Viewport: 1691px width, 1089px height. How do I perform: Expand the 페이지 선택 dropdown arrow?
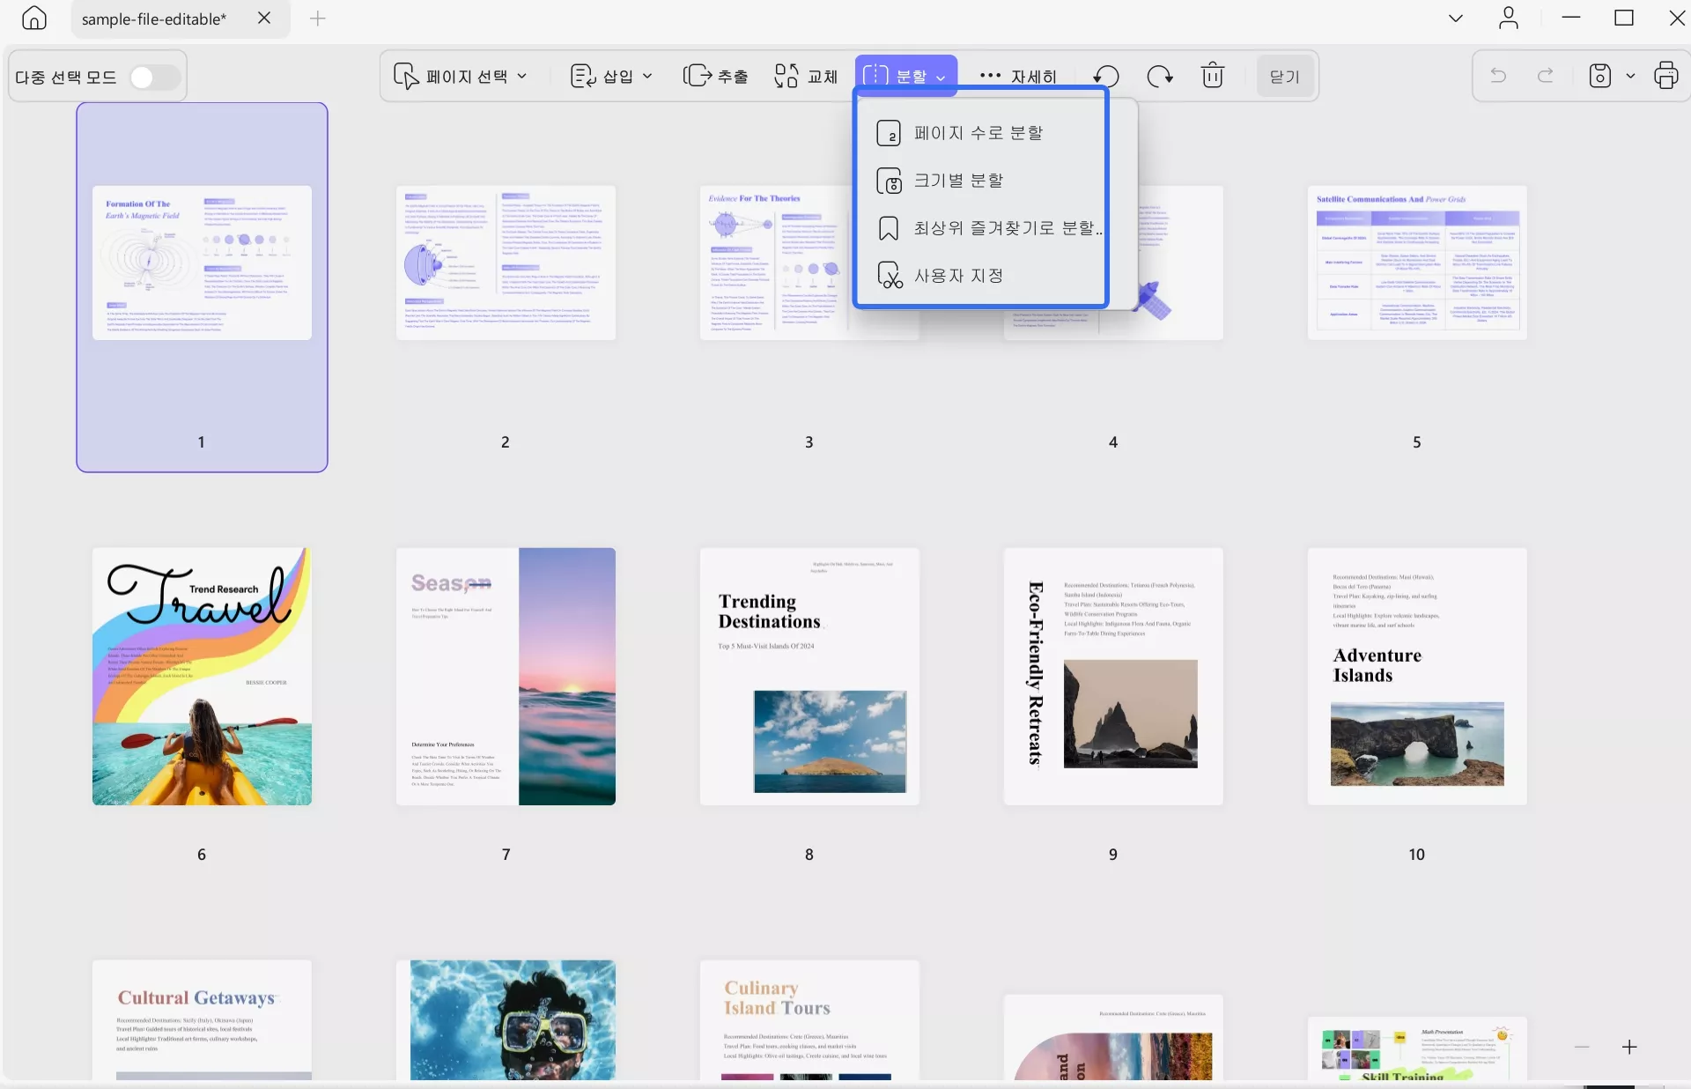pyautogui.click(x=522, y=76)
